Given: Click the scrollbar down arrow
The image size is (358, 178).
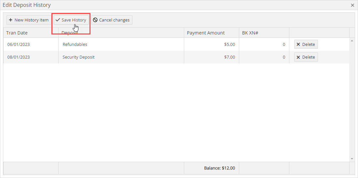Looking at the screenshot, I should click(352, 158).
